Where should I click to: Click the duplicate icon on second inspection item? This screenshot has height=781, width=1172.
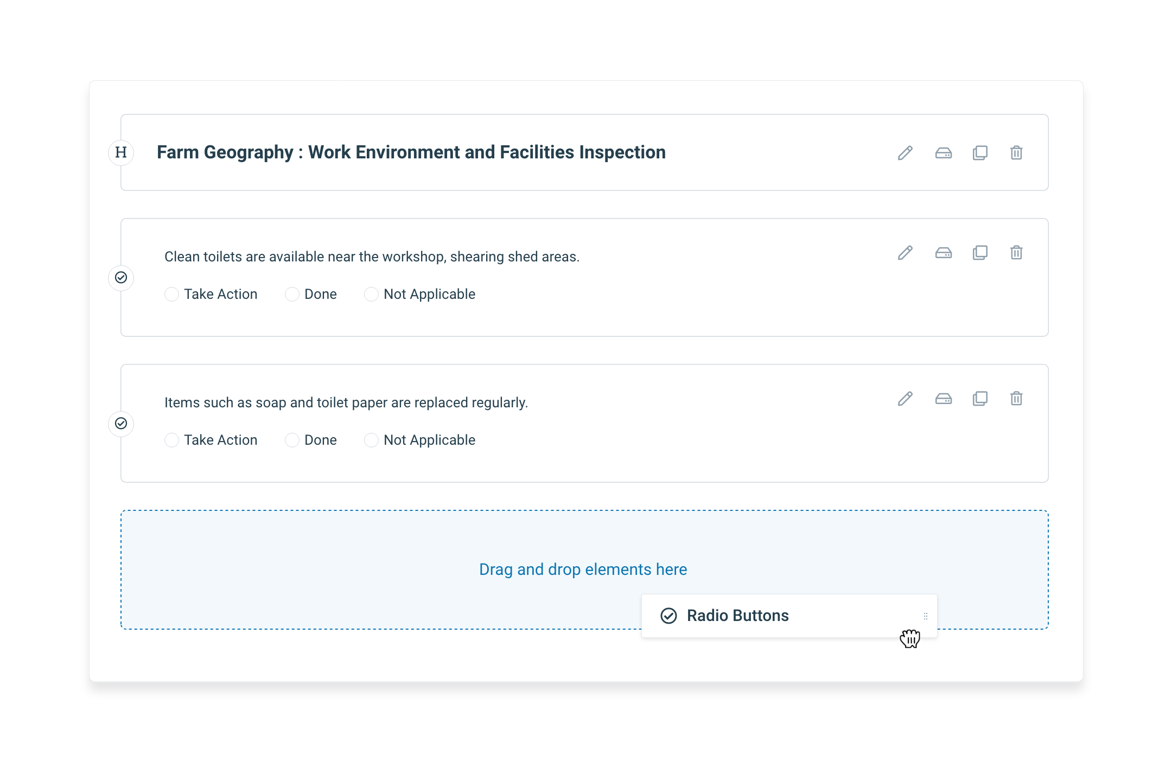[x=979, y=398]
